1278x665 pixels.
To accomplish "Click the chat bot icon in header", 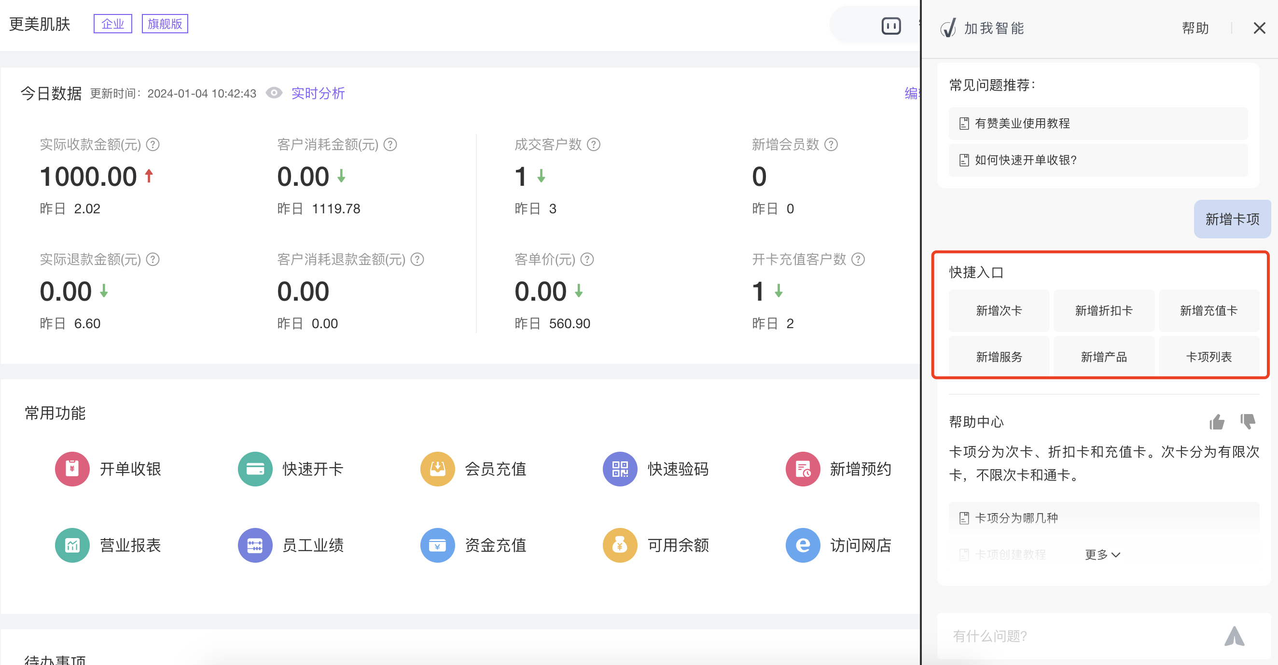I will [891, 26].
